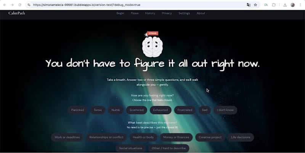Click the CalmPath logo
Image resolution: width=305 pixels, height=153 pixels.
[x=17, y=13]
